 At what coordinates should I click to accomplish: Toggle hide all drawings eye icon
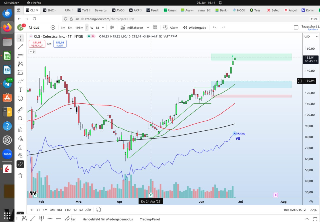point(20,155)
